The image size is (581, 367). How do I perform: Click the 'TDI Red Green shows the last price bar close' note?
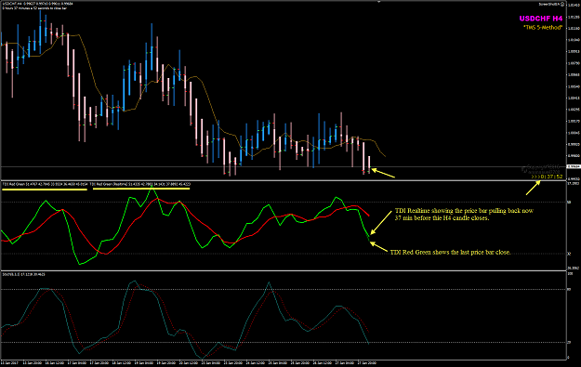tap(450, 252)
